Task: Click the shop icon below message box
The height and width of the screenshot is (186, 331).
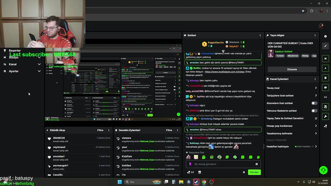Action: (x=199, y=172)
